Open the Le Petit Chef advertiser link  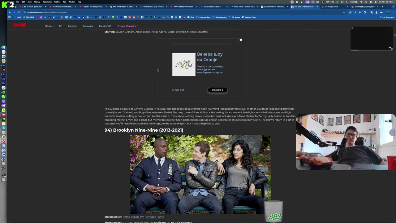click(178, 90)
